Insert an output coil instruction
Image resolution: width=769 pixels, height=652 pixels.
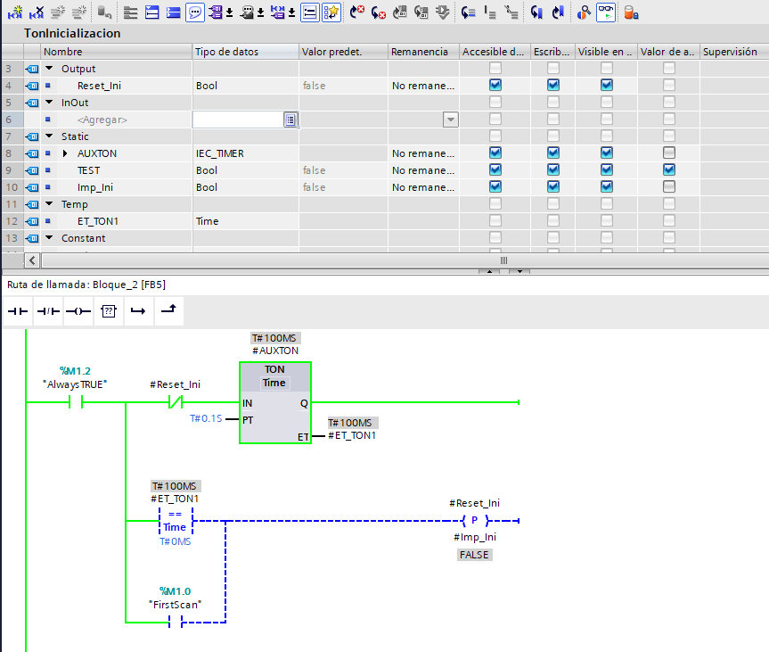[78, 310]
